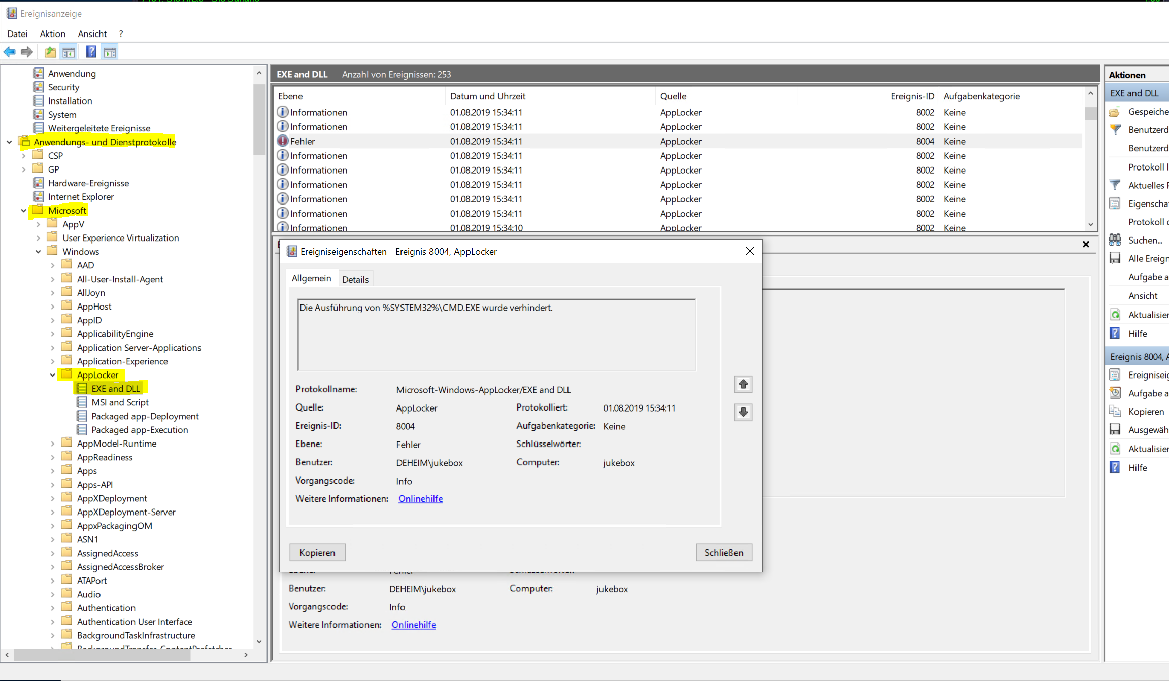Switch to the Details tab

355,279
